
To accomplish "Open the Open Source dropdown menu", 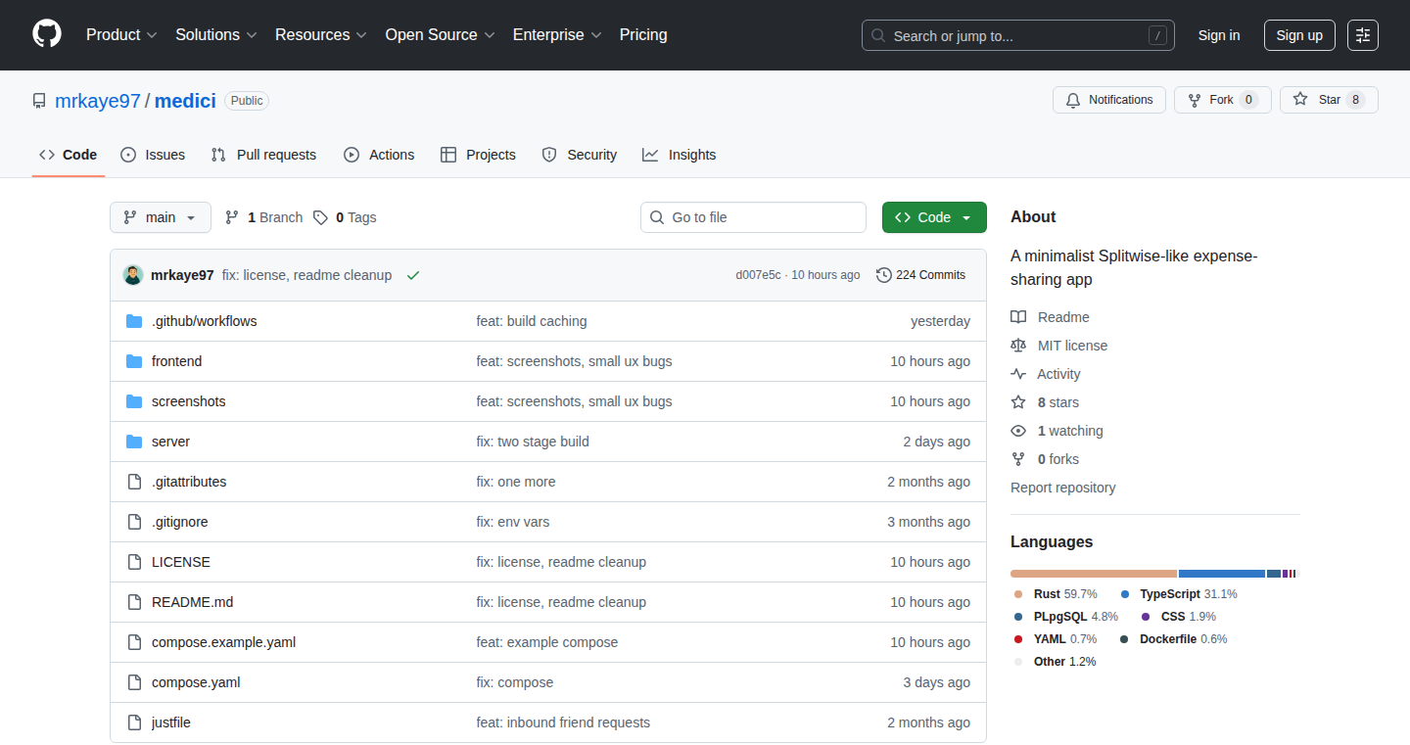I will coord(440,35).
